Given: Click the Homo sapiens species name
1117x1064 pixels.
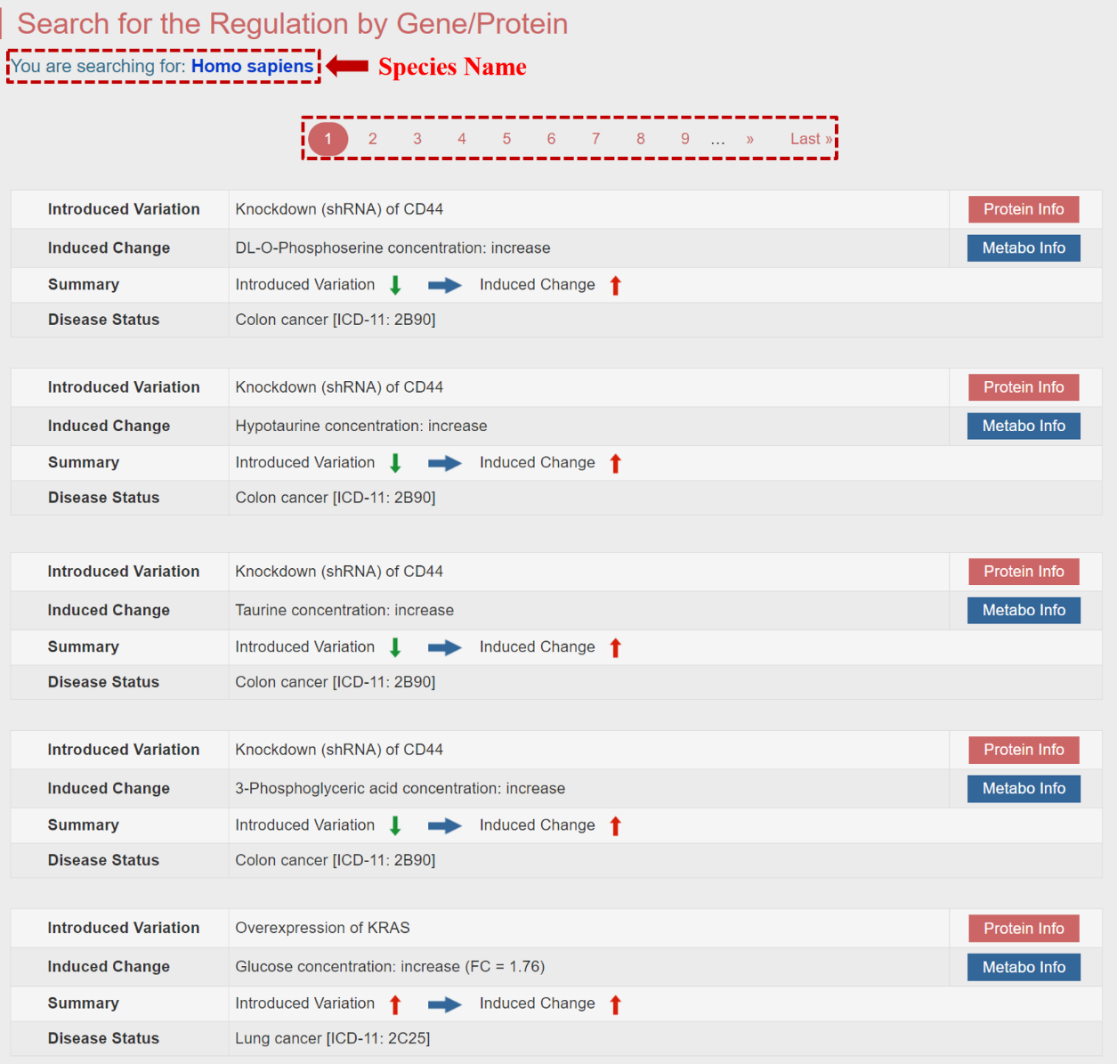Looking at the screenshot, I should [252, 67].
